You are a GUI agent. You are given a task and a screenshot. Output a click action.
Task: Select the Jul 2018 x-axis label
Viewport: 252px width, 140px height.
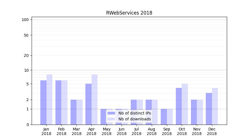point(137,131)
